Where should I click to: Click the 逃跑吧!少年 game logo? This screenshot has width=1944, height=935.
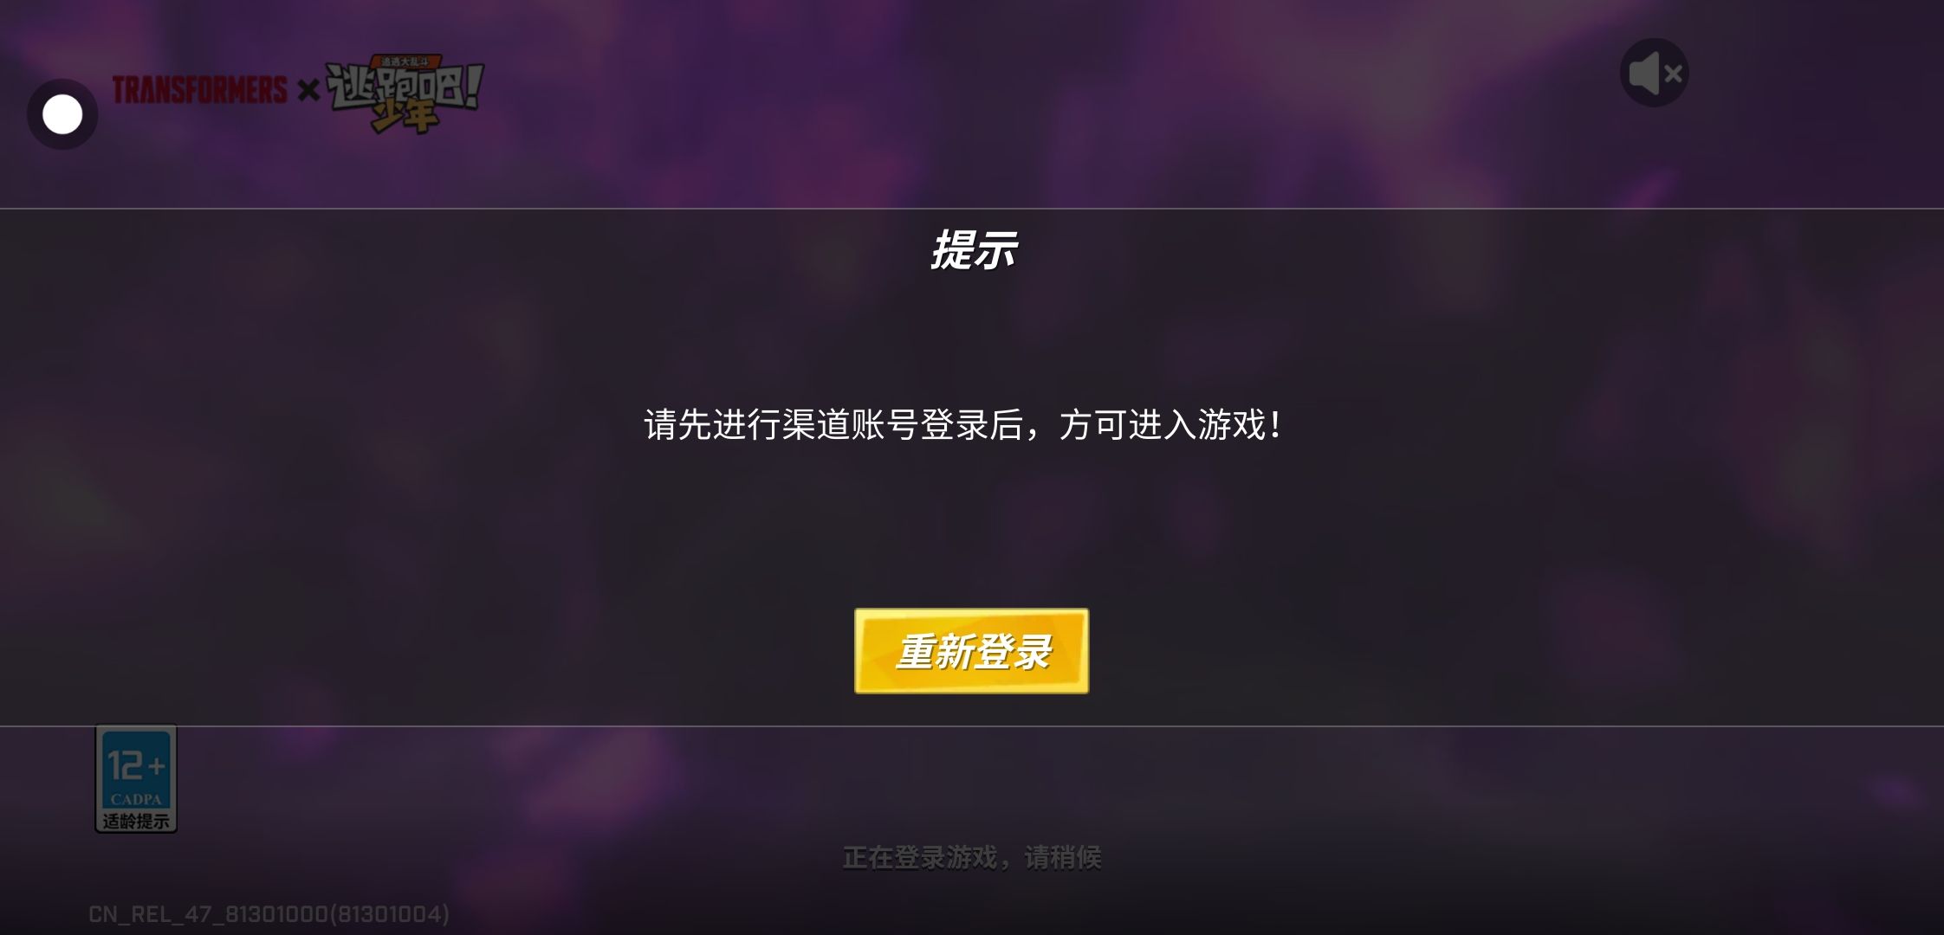(405, 94)
